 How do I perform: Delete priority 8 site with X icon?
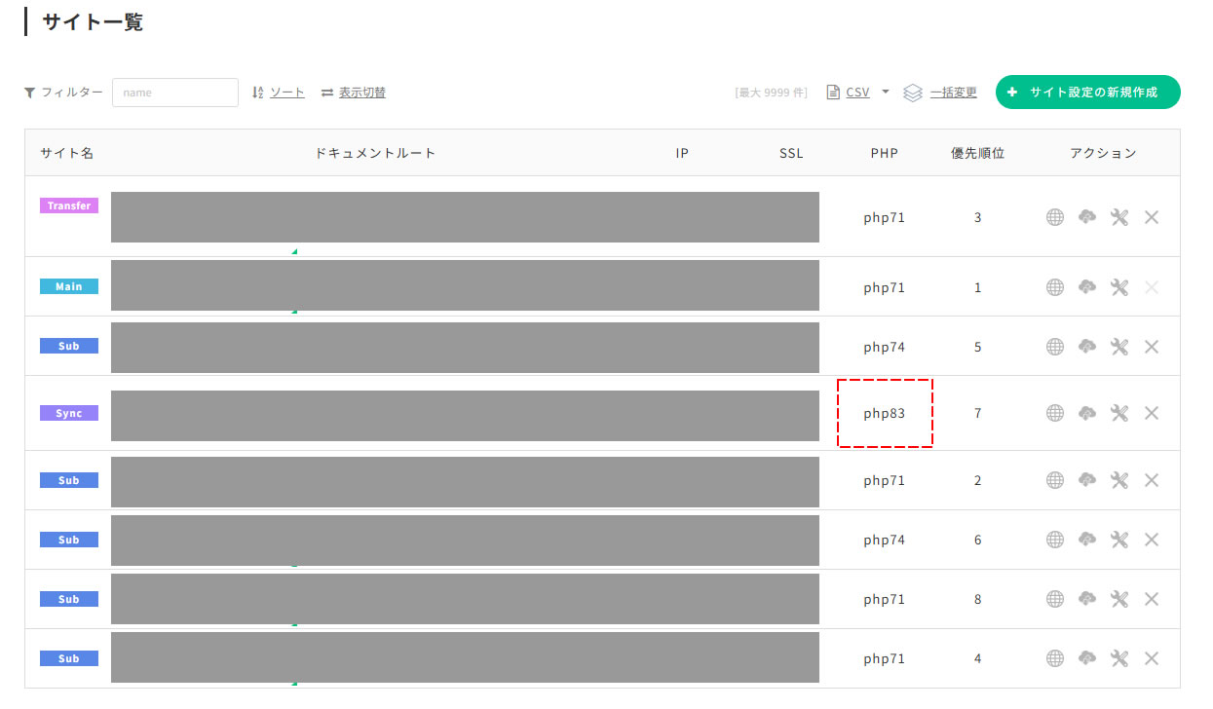click(x=1152, y=599)
